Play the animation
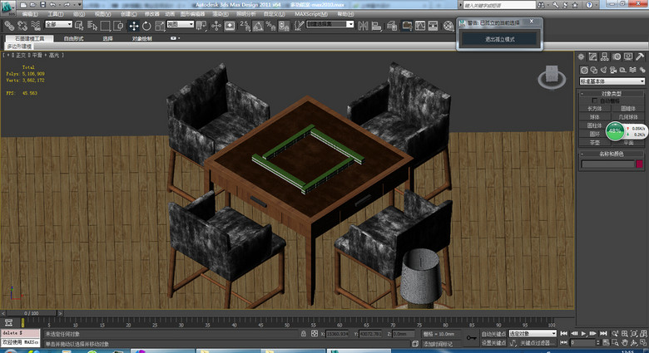This screenshot has width=649, height=353. [x=583, y=334]
